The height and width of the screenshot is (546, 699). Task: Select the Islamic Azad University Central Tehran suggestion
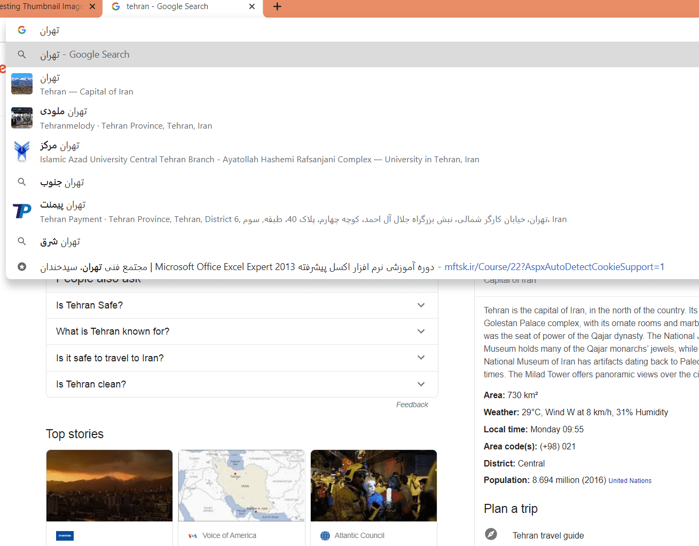(x=352, y=152)
